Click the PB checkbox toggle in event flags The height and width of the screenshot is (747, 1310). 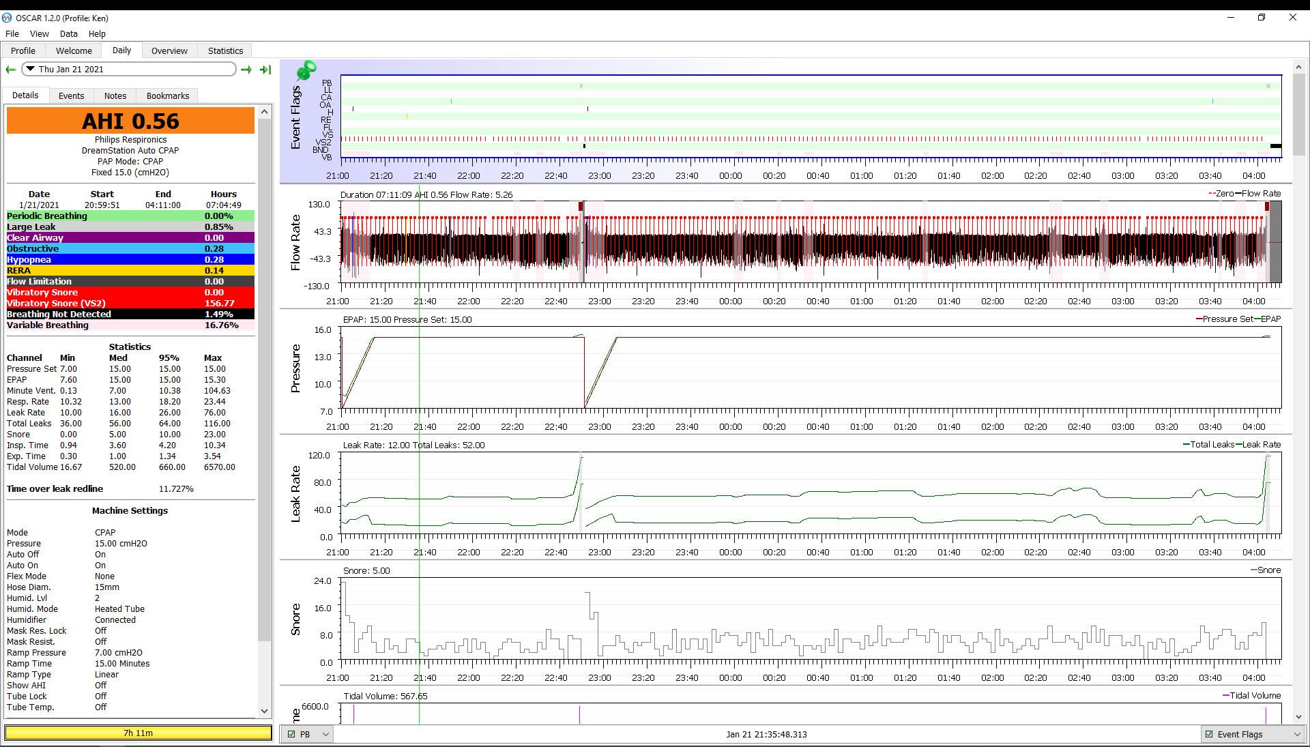click(x=290, y=735)
